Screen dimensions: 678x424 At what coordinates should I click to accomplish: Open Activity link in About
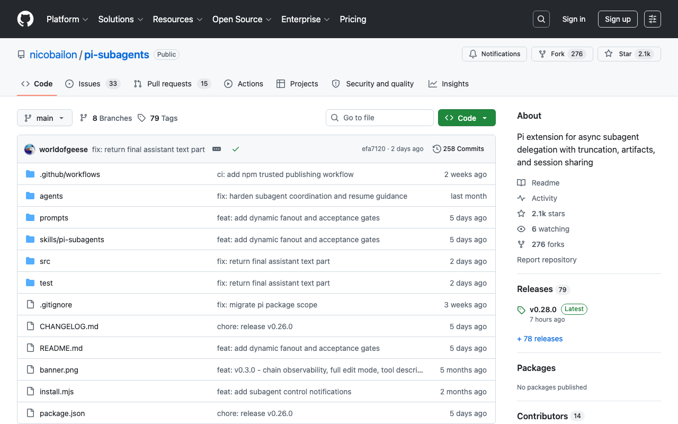coord(537,198)
